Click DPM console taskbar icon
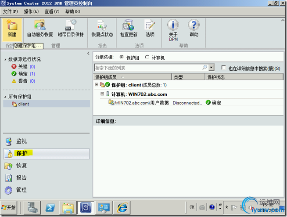The height and width of the screenshot is (217, 287). [86, 207]
